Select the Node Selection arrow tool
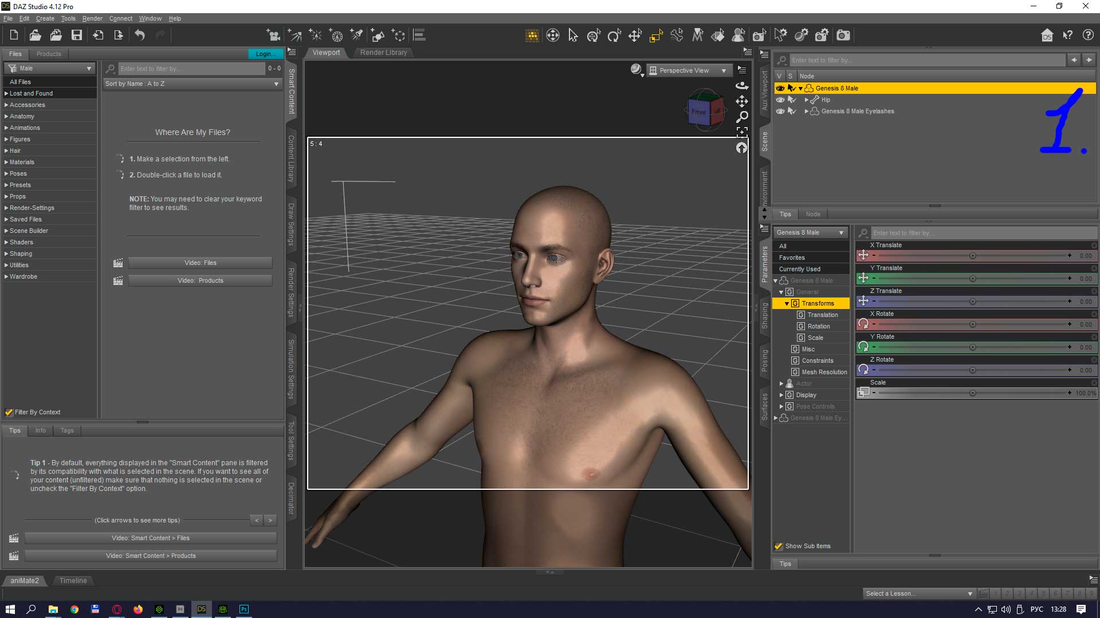 (x=573, y=35)
